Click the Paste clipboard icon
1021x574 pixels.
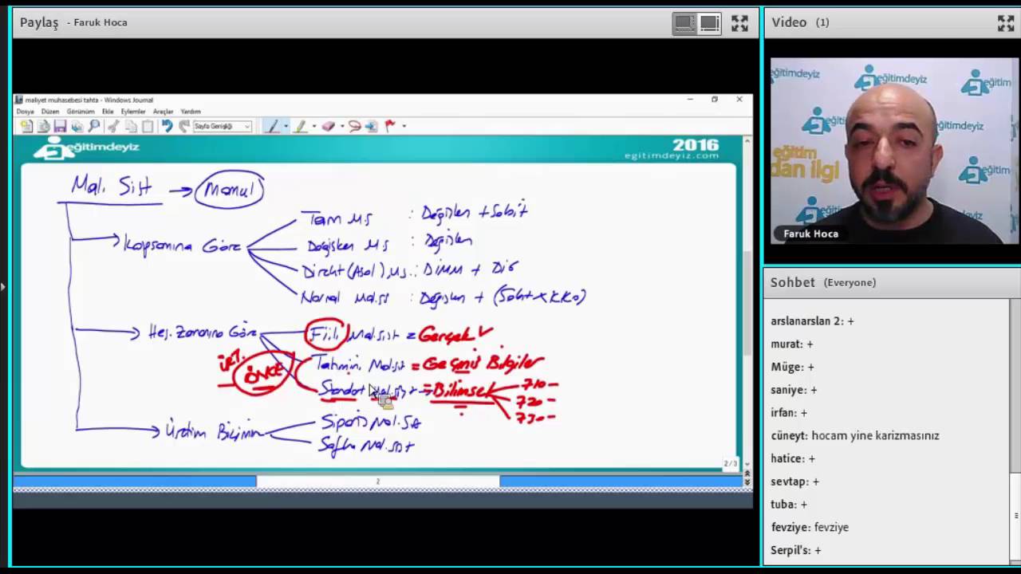(x=148, y=126)
